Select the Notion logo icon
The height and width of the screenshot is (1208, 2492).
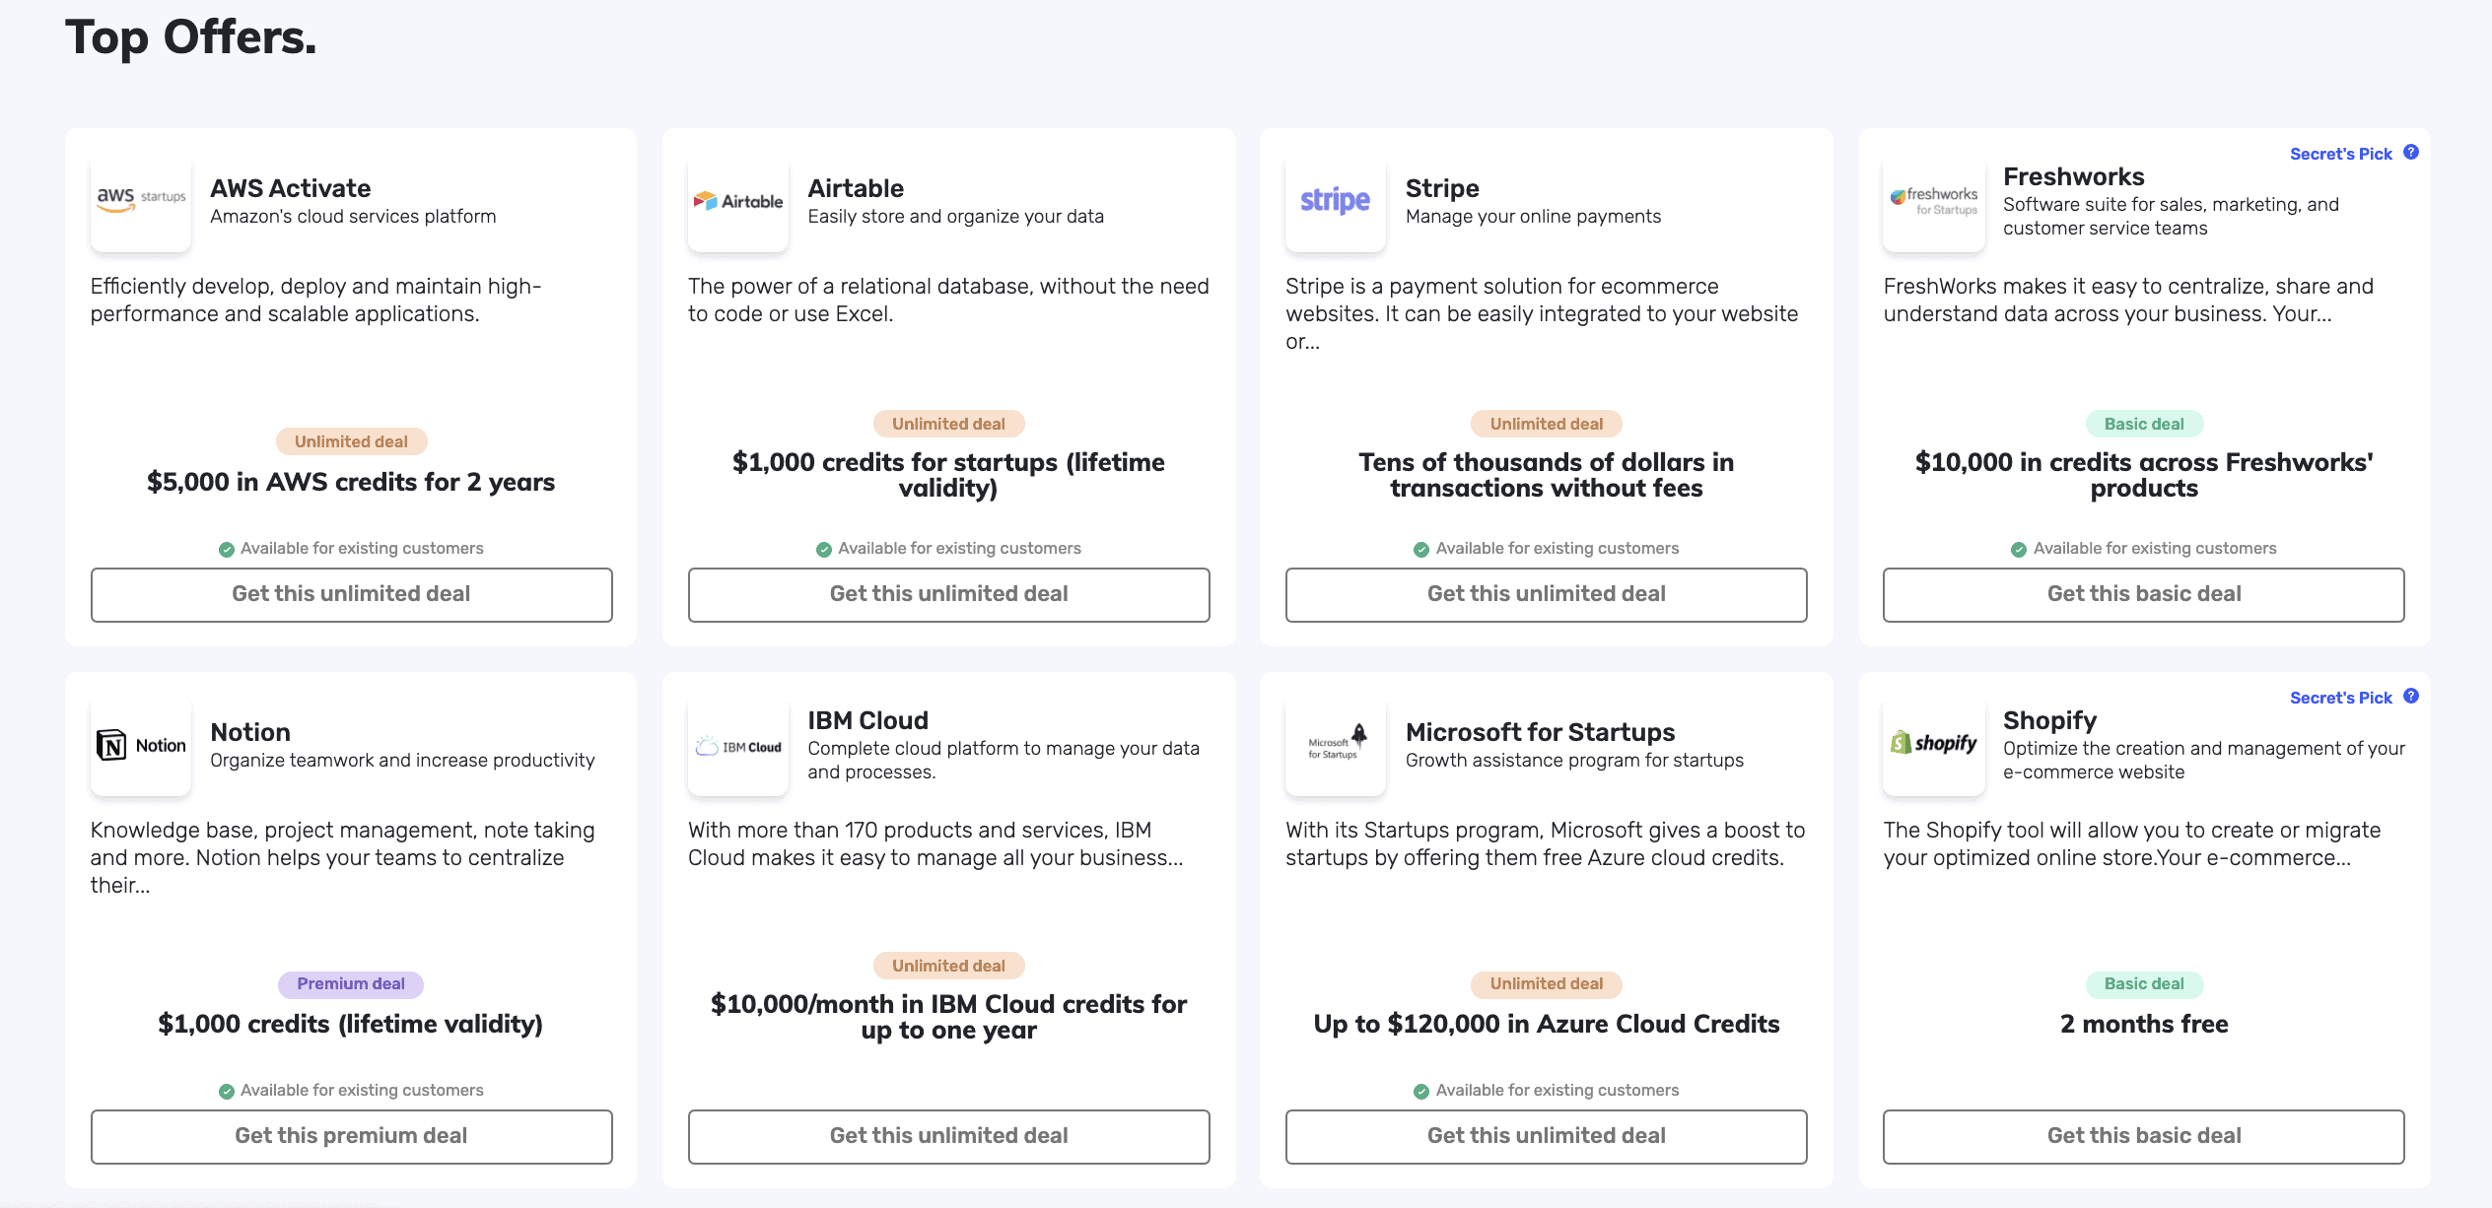point(141,745)
